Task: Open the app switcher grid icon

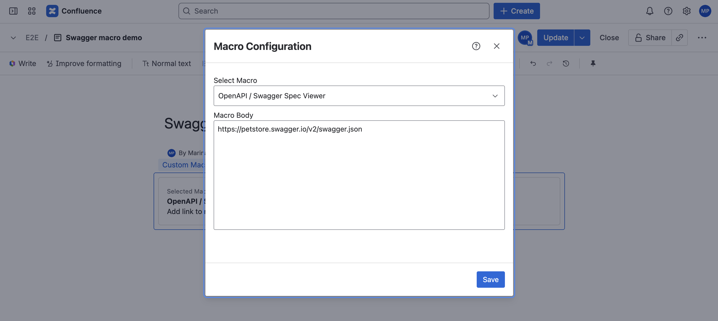Action: point(32,11)
